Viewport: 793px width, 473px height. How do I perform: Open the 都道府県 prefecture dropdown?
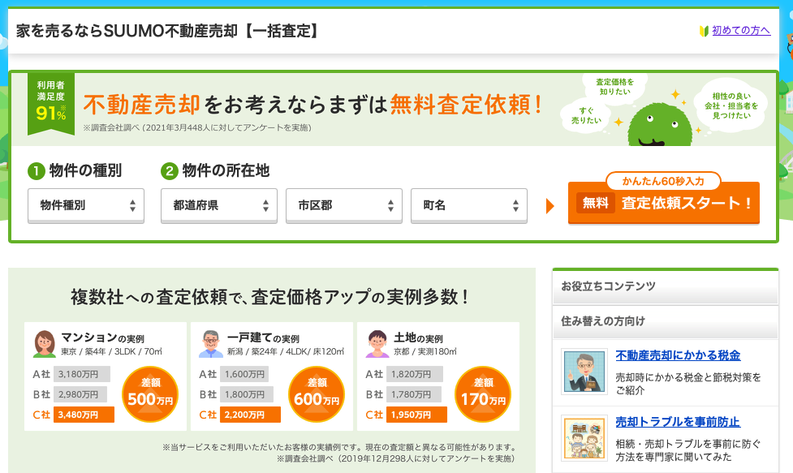[219, 206]
